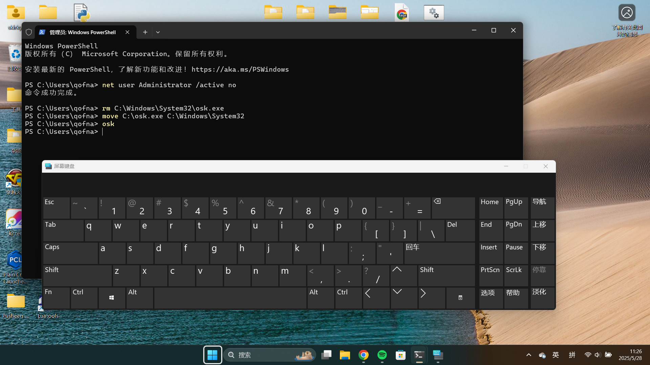Click the 拼 IME mode indicator

[572, 355]
